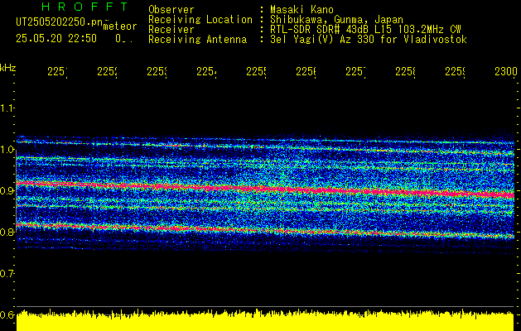Click the time marker 2255

click(x=256, y=71)
